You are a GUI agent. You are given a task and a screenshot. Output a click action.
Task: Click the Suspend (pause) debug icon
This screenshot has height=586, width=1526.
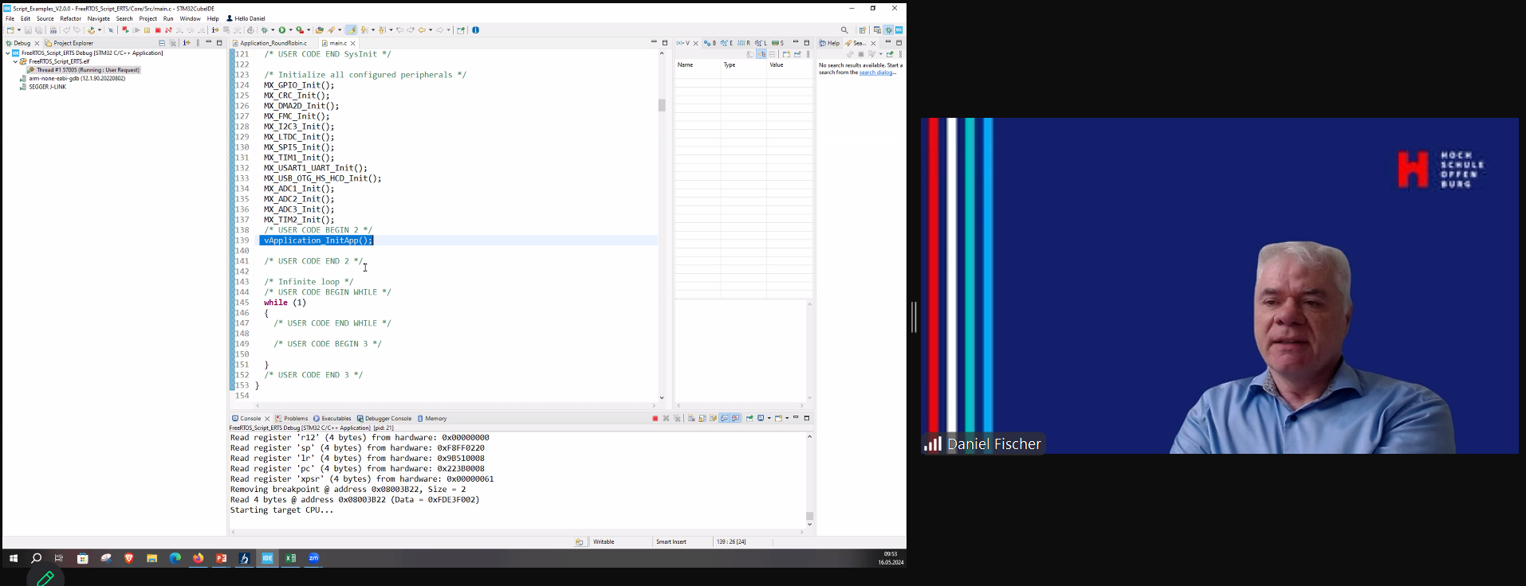pos(147,30)
